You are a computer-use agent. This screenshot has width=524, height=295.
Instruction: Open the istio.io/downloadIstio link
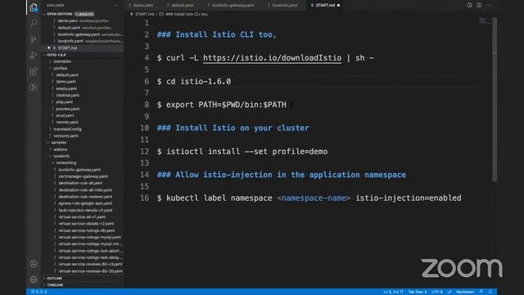click(x=272, y=58)
